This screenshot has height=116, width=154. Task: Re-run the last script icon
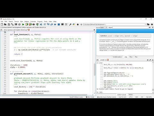pyautogui.click(x=37, y=24)
